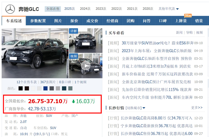
Task: Click the 奔驰 brand link
Action: (23, 116)
